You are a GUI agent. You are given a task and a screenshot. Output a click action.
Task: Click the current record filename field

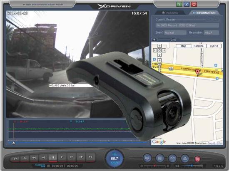(x=187, y=25)
